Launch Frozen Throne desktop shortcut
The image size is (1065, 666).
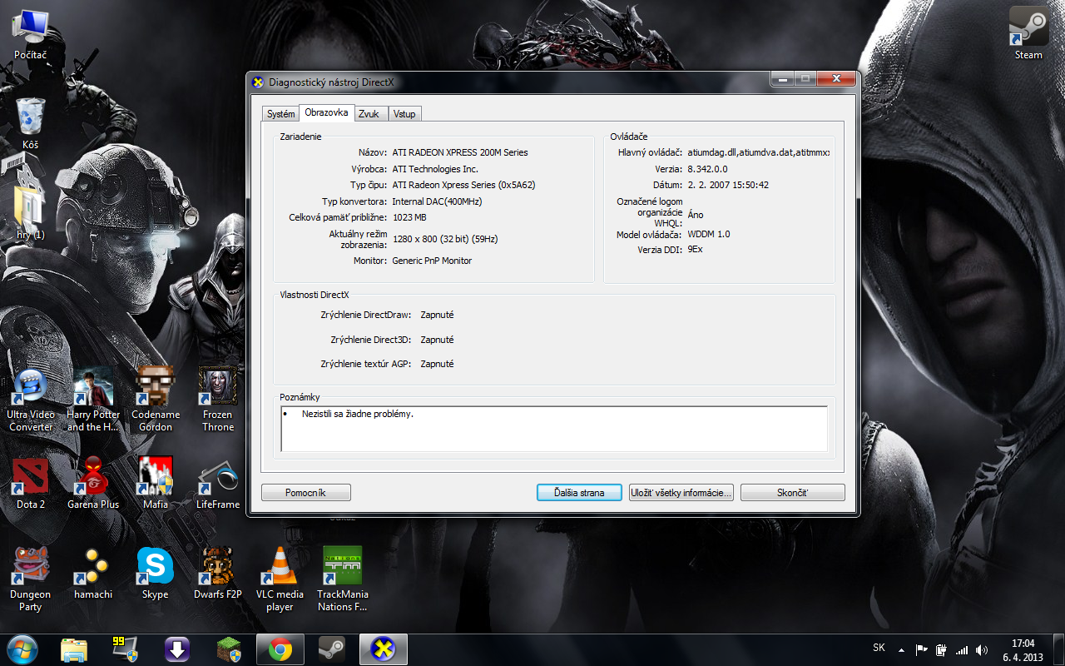pos(218,400)
